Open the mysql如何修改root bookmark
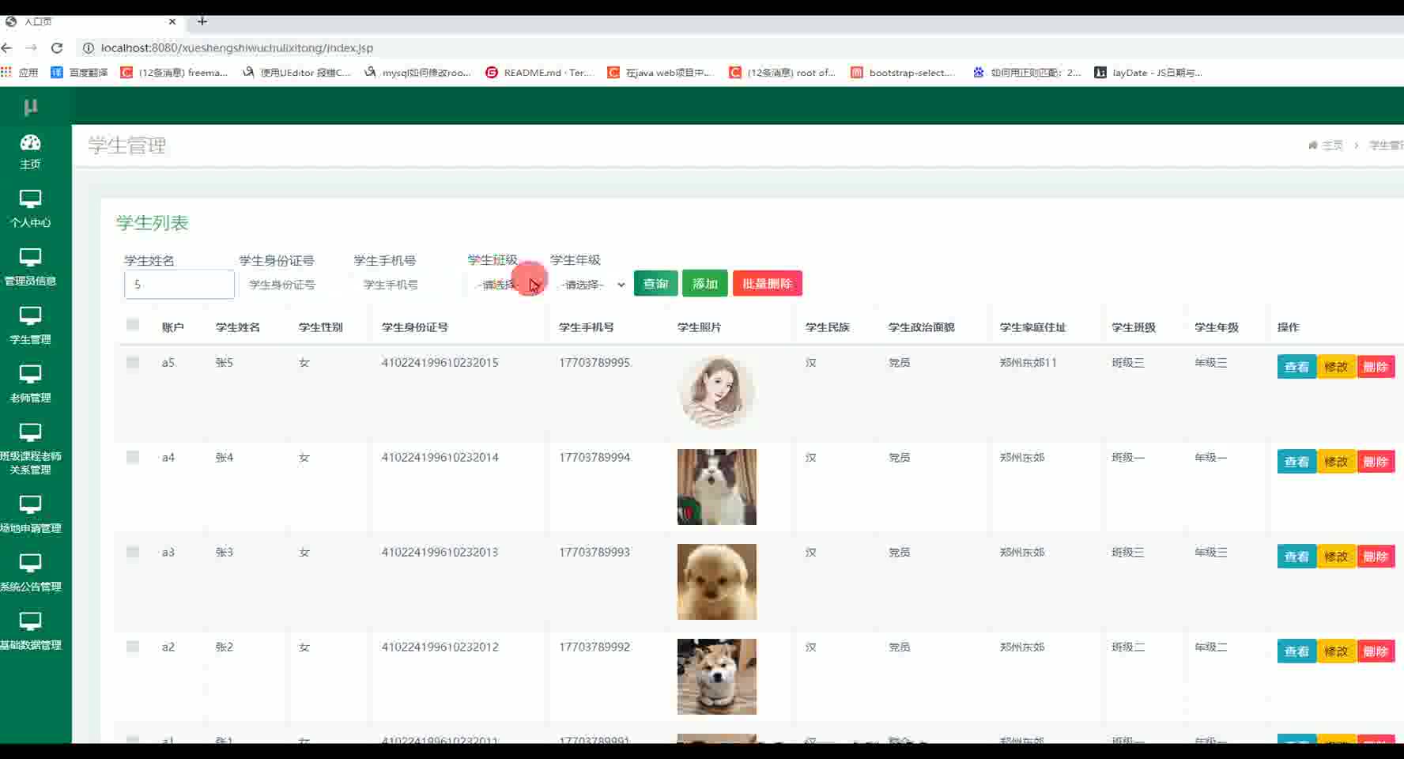Viewport: 1404px width, 759px height. 417,72
